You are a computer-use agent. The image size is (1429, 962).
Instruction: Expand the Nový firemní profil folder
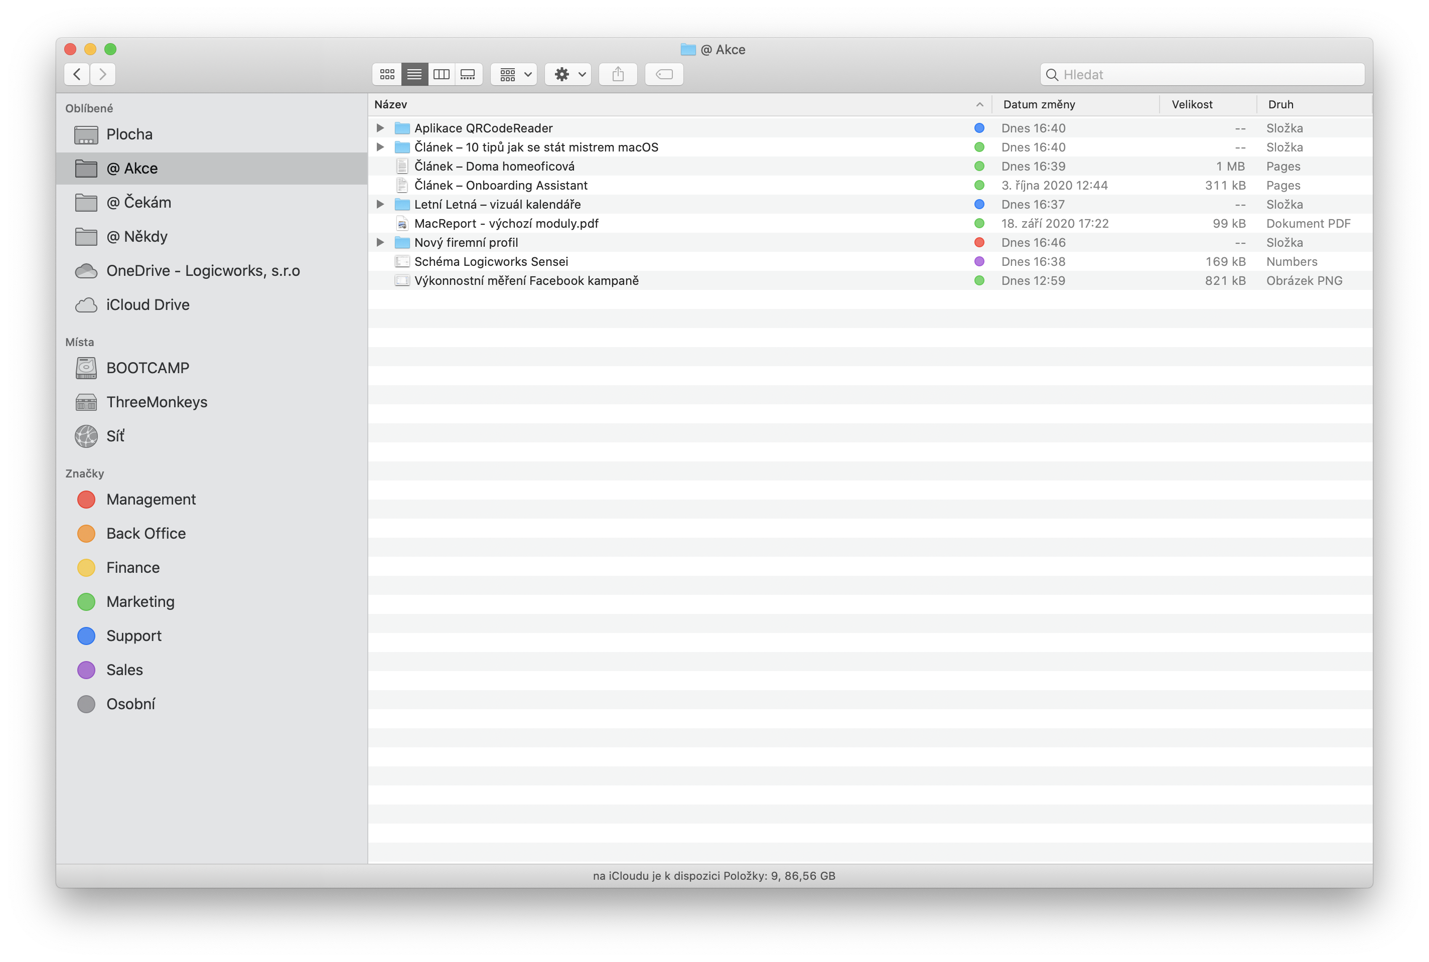[x=380, y=242]
